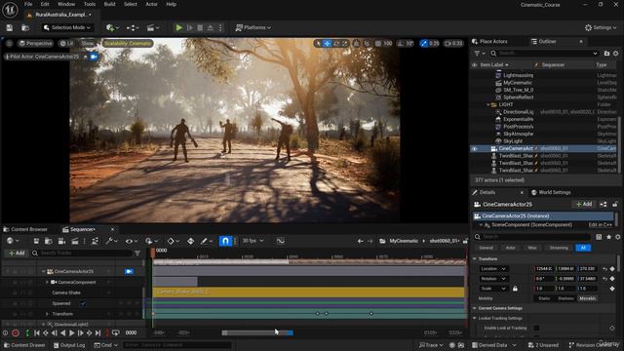Open the Build menu
This screenshot has height=351, width=624.
(110, 4)
